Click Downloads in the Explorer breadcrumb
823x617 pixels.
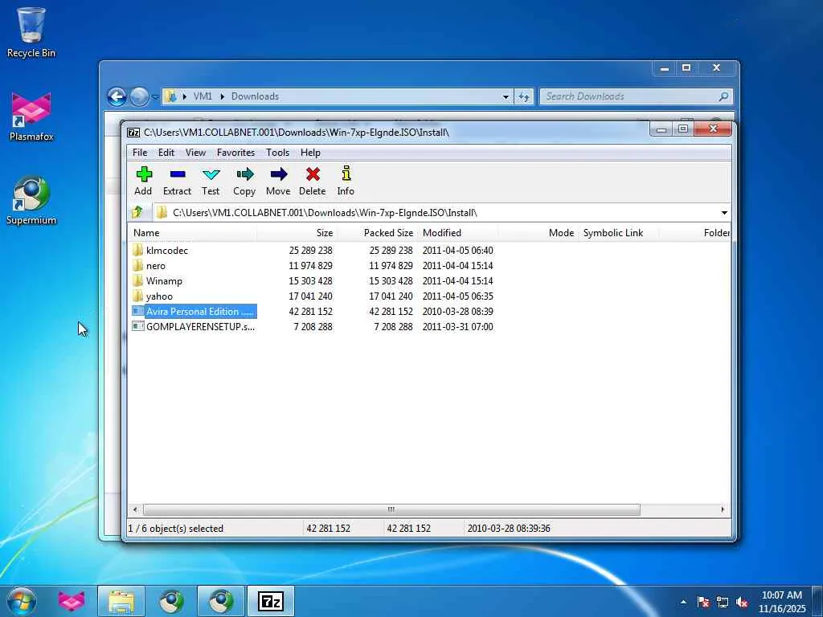tap(255, 96)
